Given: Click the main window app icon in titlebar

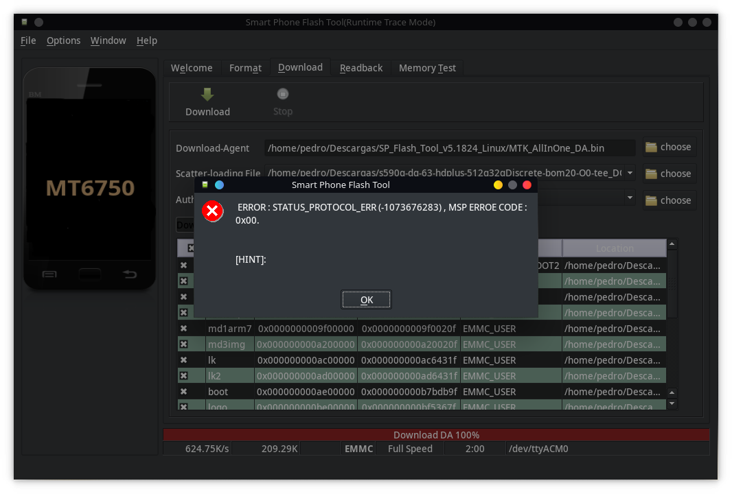Looking at the screenshot, I should [24, 22].
